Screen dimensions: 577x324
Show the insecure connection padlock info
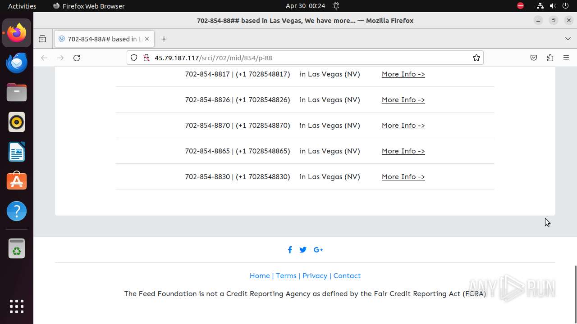coord(146,58)
